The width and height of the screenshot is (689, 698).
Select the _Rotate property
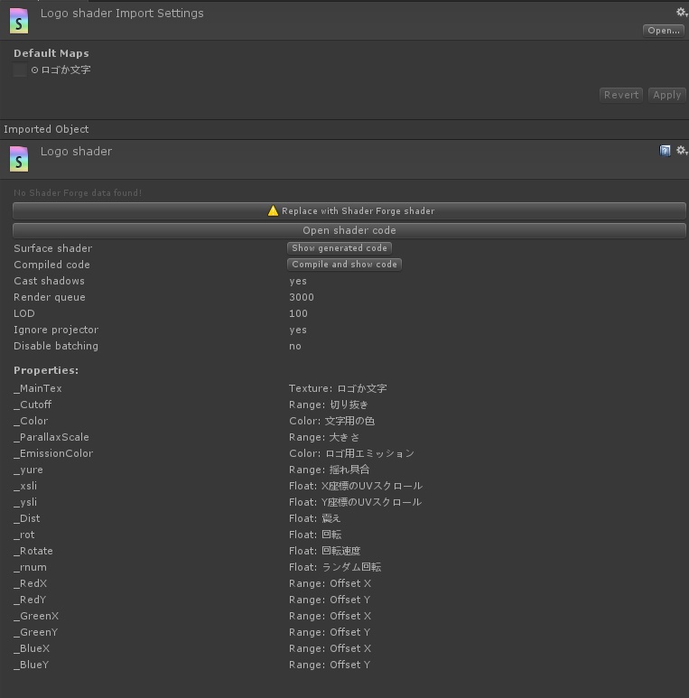tap(33, 551)
